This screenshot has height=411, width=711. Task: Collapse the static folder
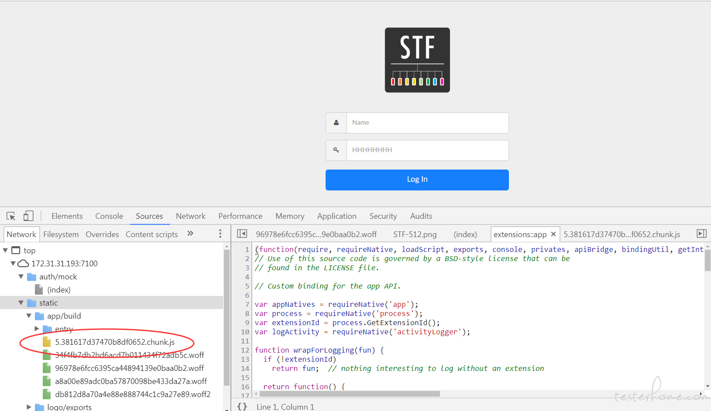coord(21,302)
